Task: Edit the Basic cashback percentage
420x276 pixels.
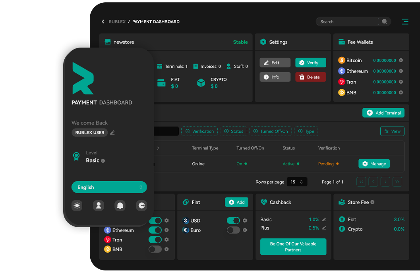Action: (x=324, y=220)
